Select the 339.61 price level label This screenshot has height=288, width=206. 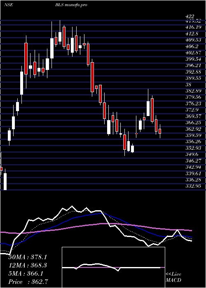coord(193,173)
